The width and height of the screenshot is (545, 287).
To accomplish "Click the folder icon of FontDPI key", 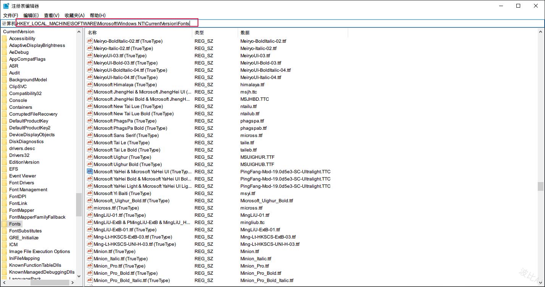I will [x=5, y=197].
